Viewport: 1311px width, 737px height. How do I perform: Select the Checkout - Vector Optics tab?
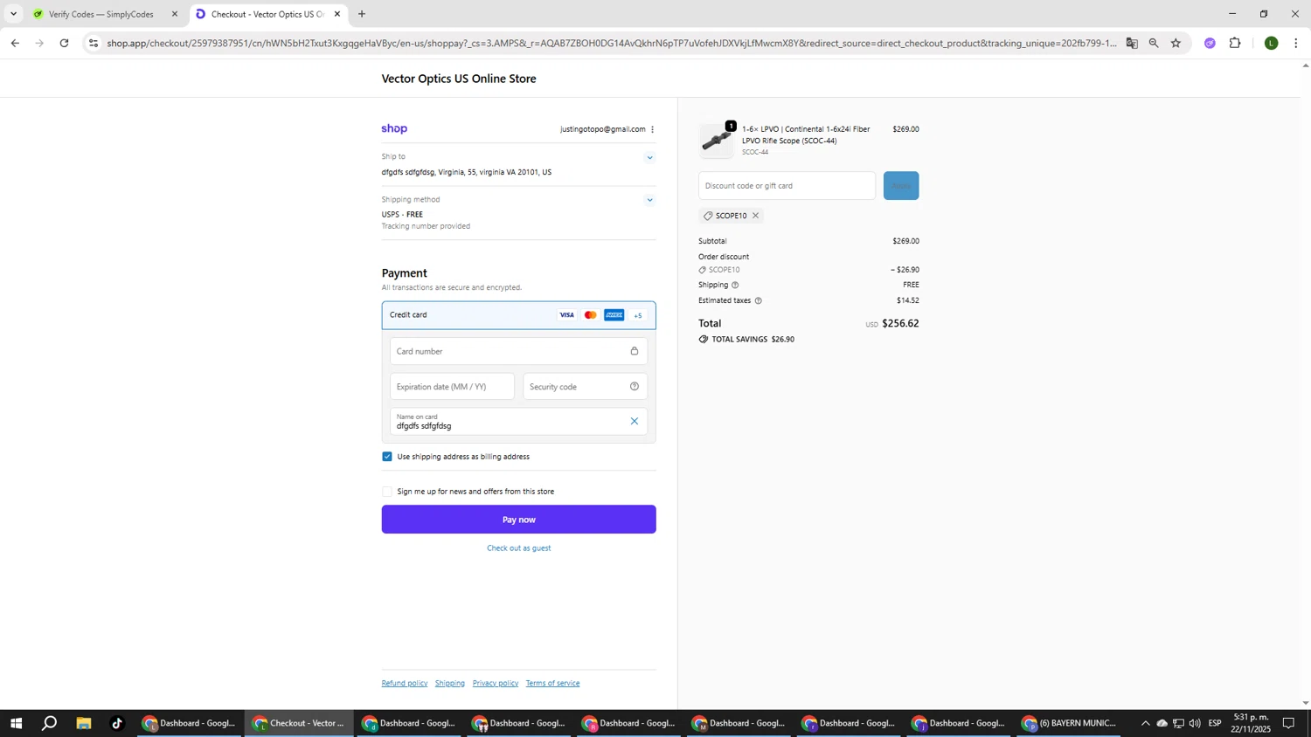point(267,14)
